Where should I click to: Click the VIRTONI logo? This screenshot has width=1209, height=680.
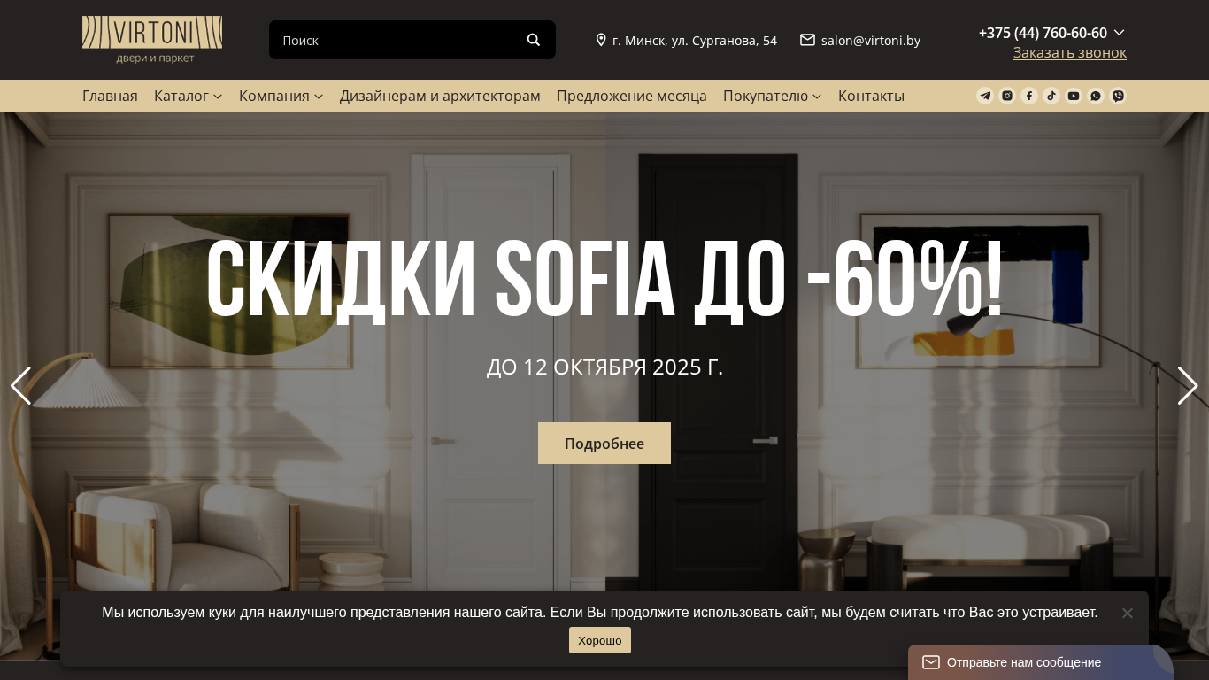tap(152, 40)
